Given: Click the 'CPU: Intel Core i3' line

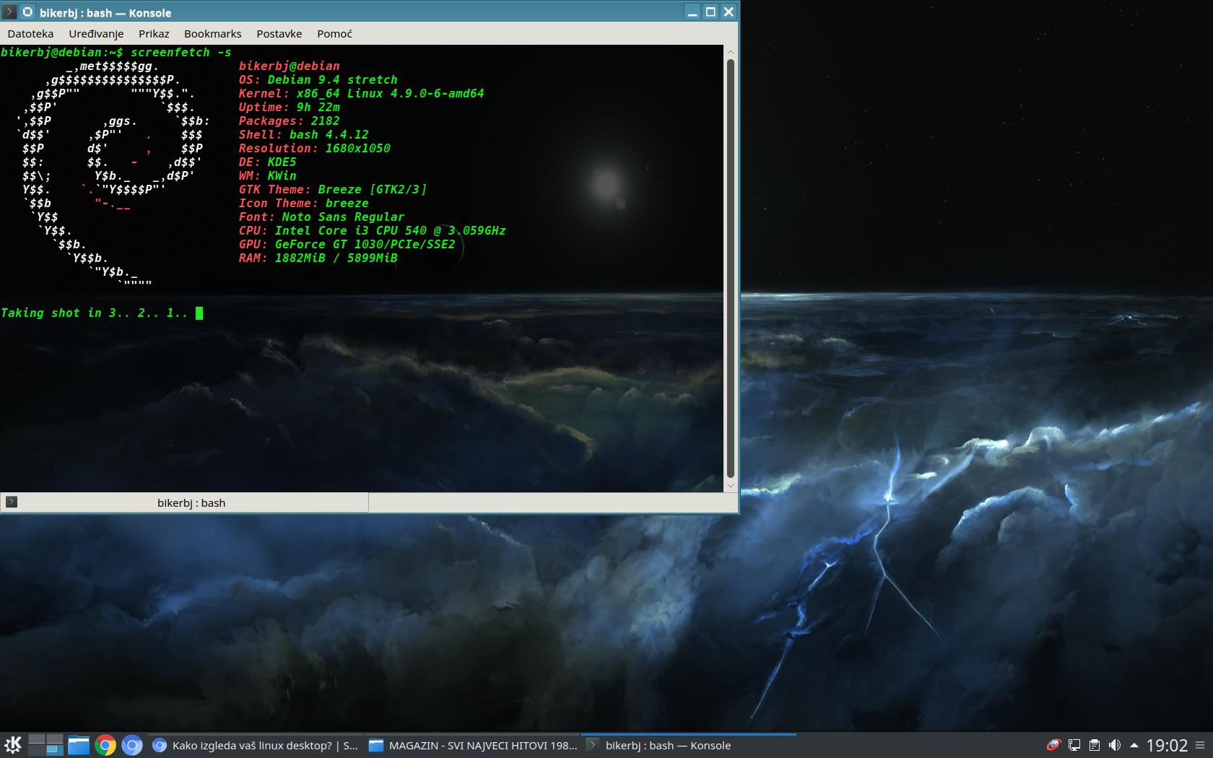Looking at the screenshot, I should [372, 230].
